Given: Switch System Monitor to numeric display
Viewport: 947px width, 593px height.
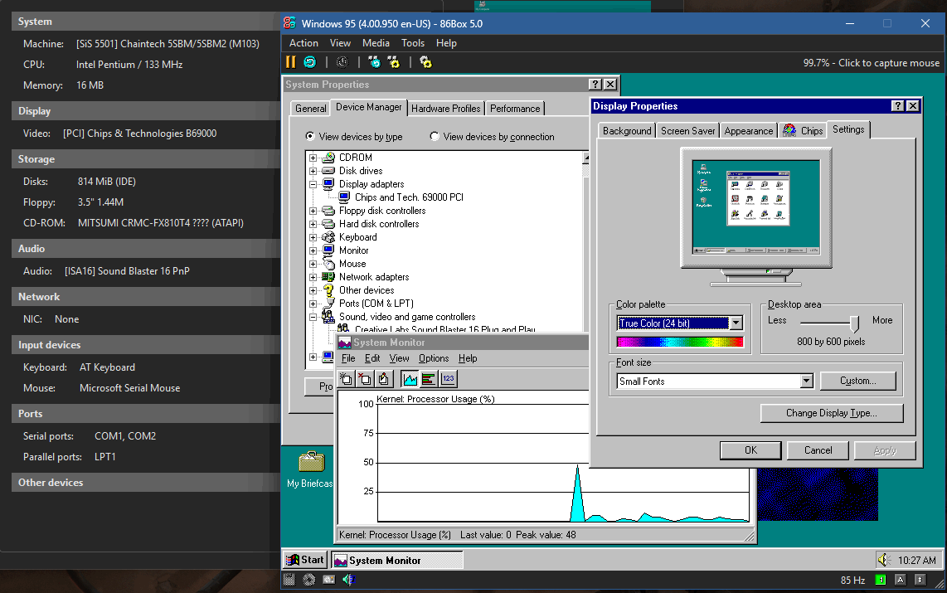Looking at the screenshot, I should point(448,378).
